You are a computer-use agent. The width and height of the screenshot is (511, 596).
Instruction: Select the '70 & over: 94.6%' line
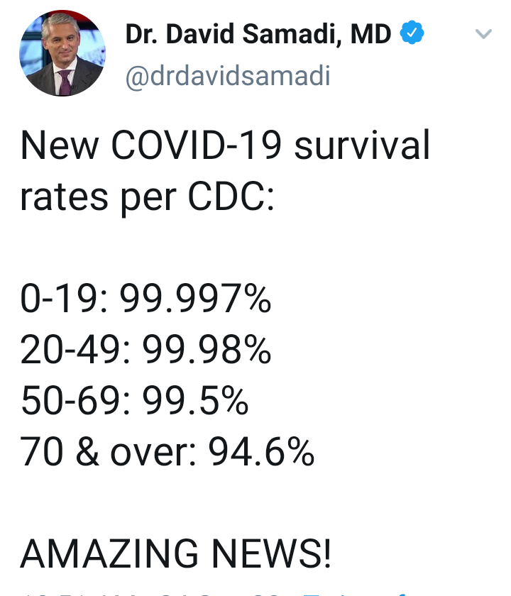[x=167, y=451]
